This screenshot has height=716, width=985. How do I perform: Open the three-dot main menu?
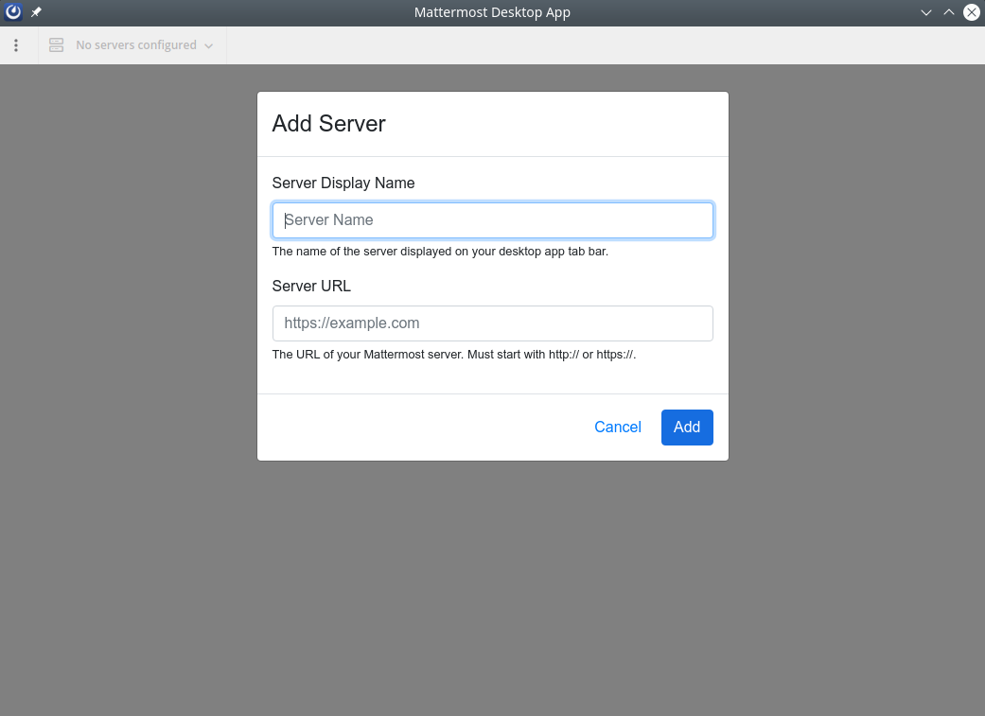(x=16, y=45)
